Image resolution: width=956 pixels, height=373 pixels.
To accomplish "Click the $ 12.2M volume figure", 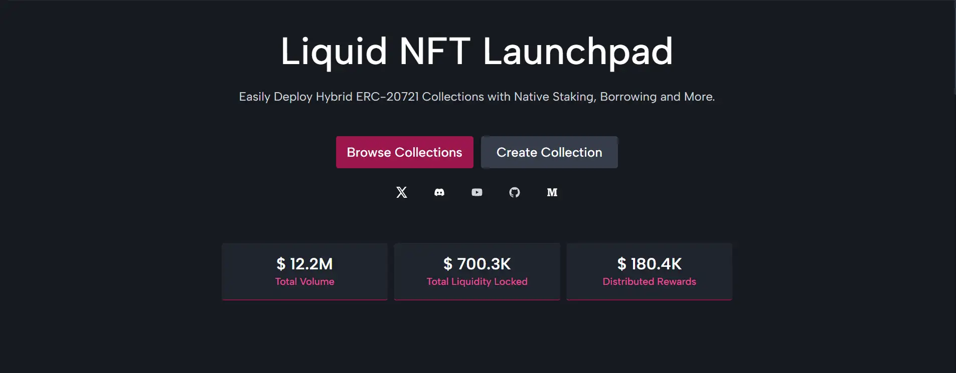I will point(304,264).
